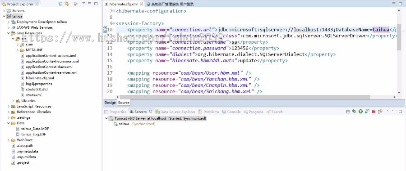Switch to the browser editor tab with Chinese title
This screenshot has width=406, height=171.
170,4
